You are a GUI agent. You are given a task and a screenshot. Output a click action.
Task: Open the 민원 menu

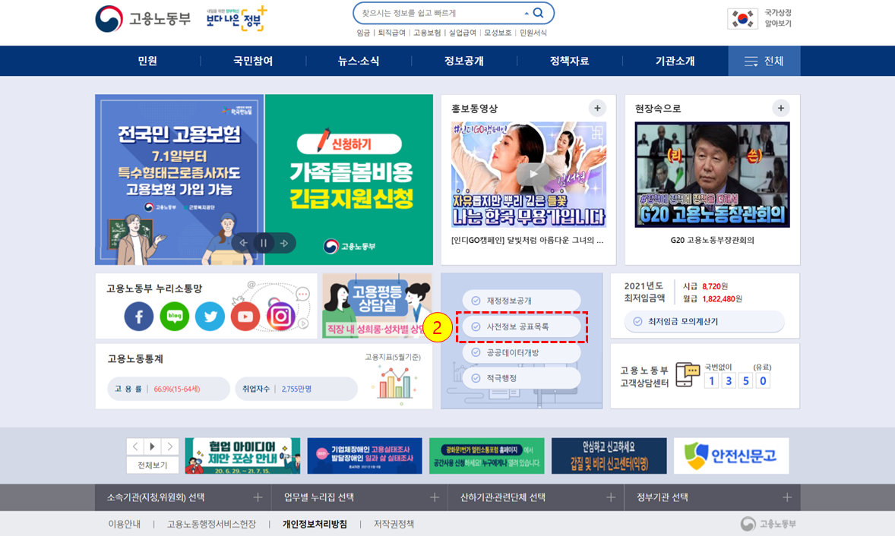(x=147, y=61)
